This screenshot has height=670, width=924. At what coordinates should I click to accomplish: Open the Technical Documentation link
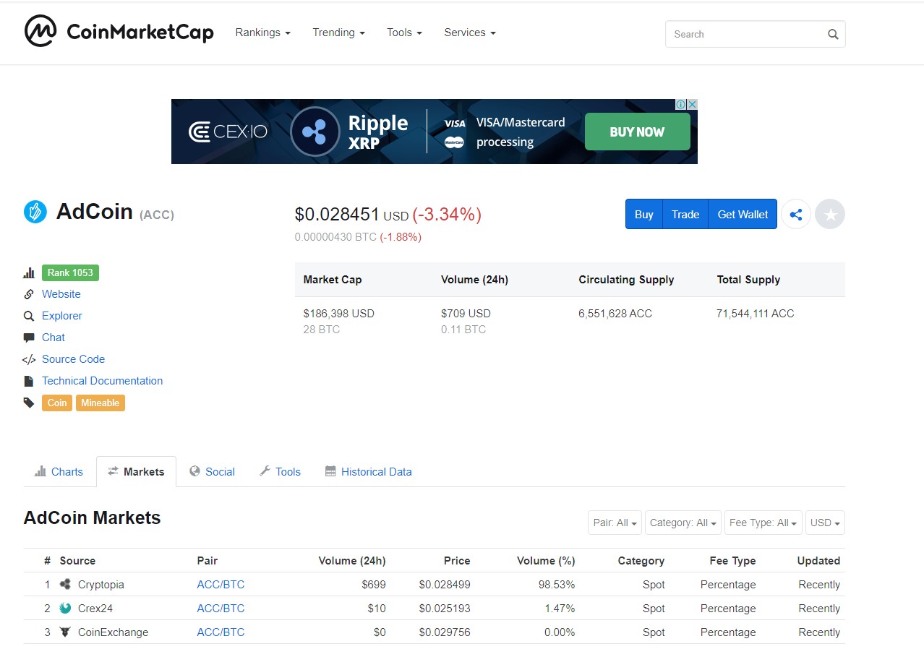coord(102,381)
